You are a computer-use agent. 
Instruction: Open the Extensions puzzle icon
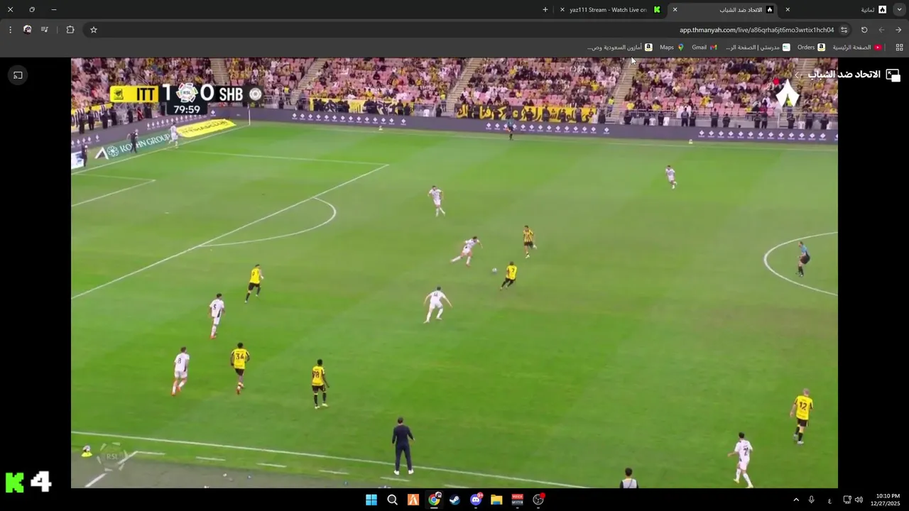(x=70, y=30)
